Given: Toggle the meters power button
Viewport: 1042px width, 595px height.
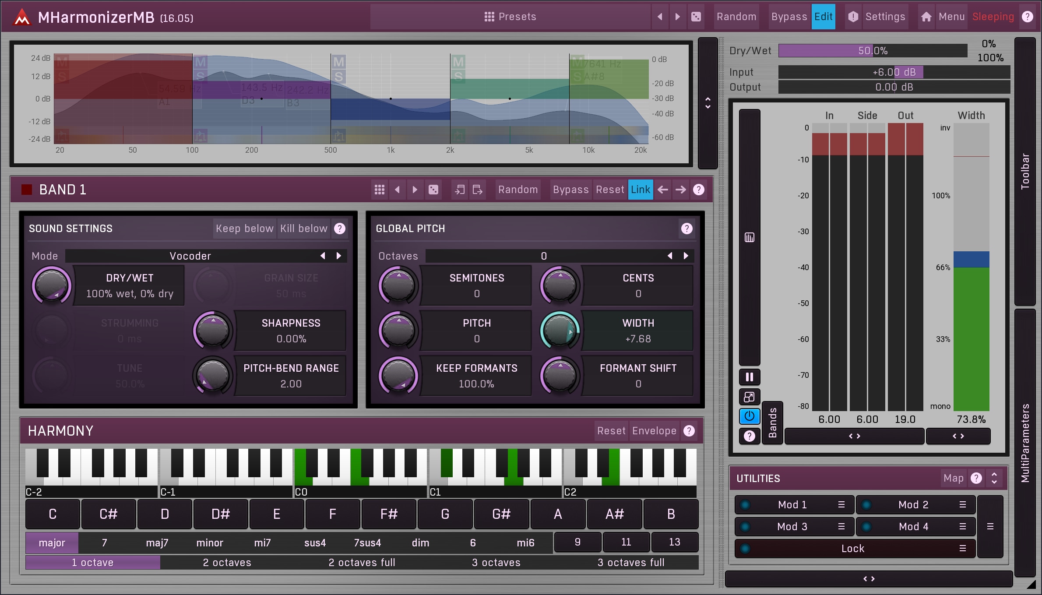Looking at the screenshot, I should click(750, 416).
